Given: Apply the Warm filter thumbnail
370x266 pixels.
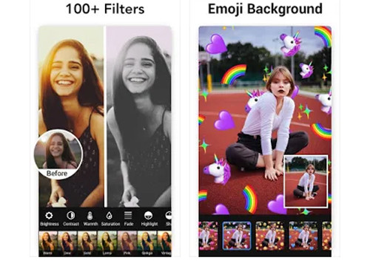Looking at the screenshot, I should click(x=48, y=243).
